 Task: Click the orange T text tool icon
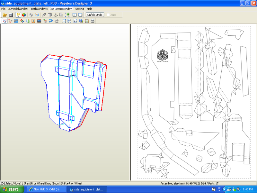(x=33, y=21)
